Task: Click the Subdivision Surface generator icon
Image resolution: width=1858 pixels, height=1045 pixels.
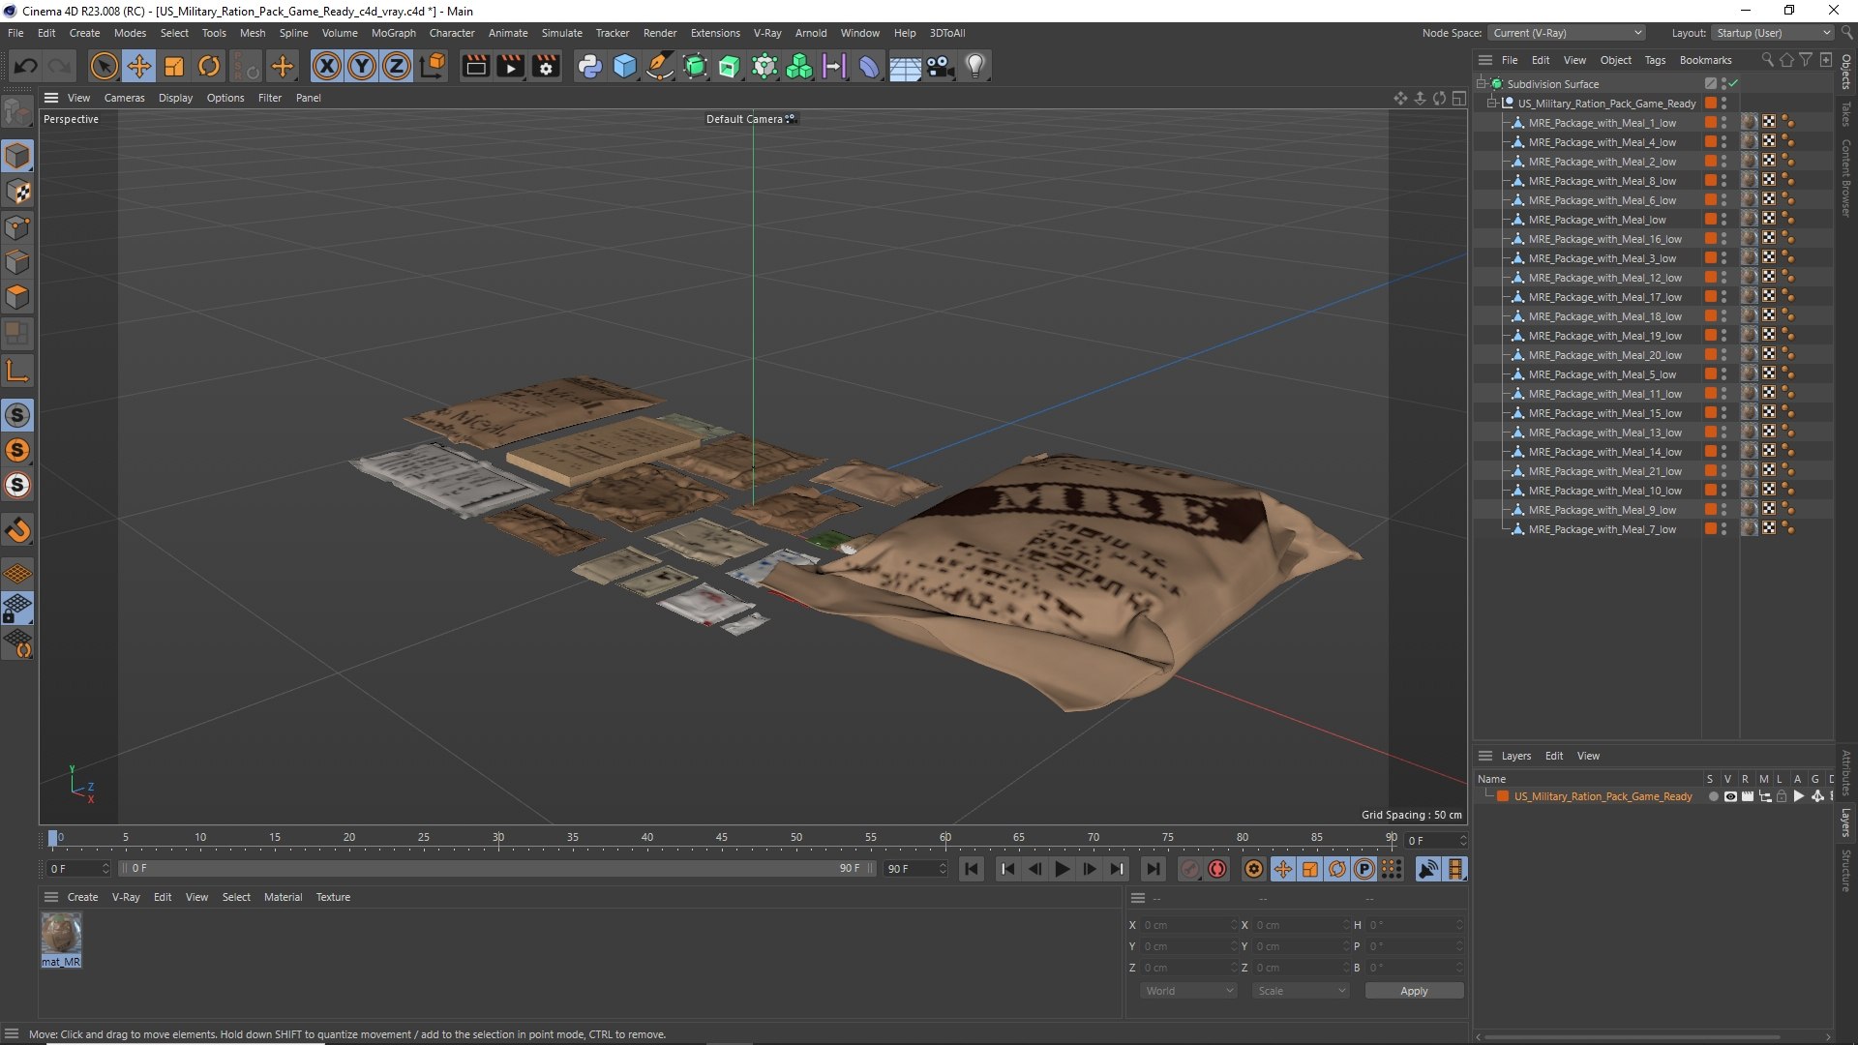Action: point(695,66)
